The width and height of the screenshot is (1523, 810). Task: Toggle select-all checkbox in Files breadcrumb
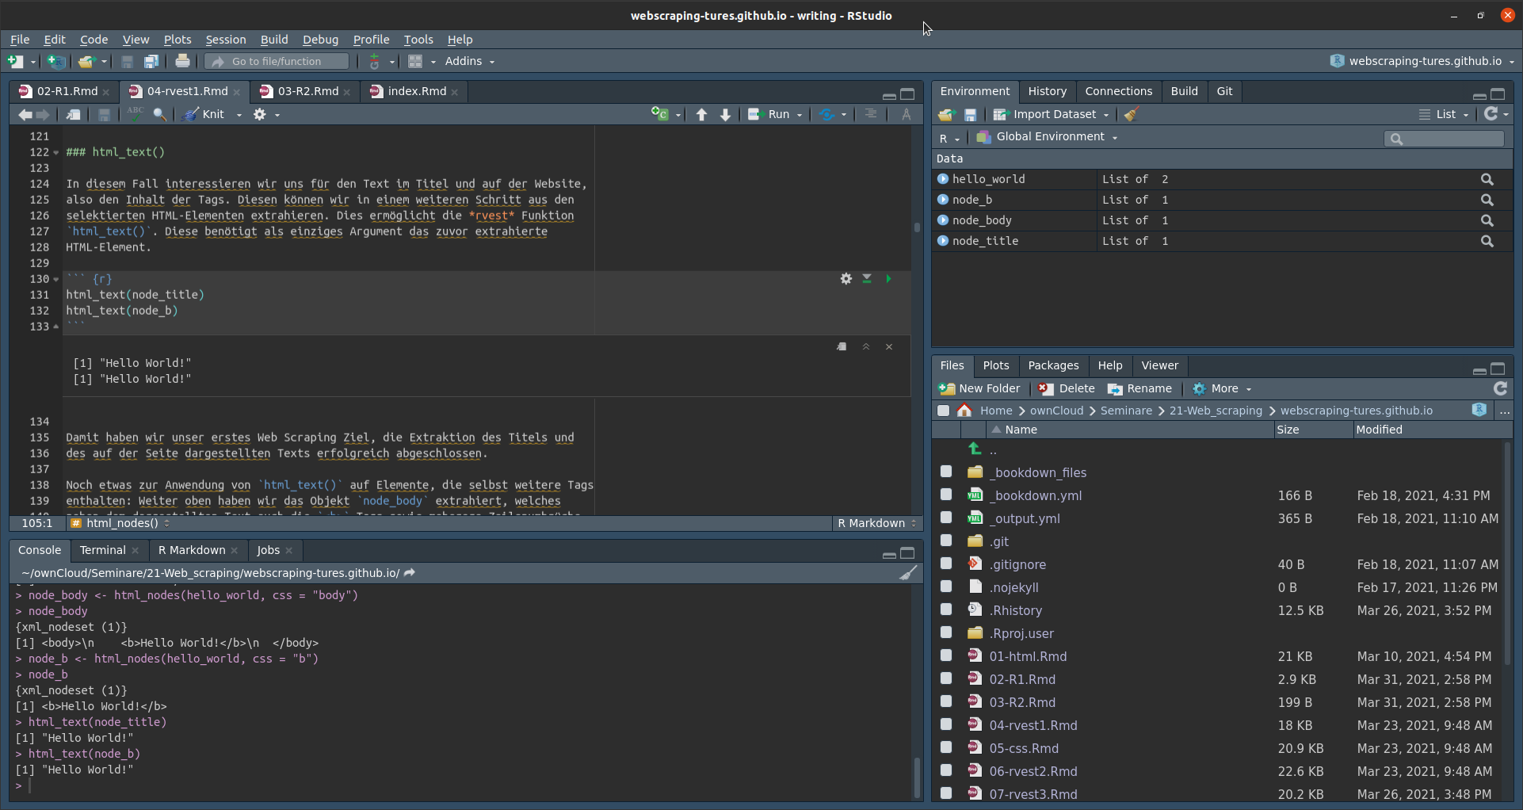(x=943, y=411)
